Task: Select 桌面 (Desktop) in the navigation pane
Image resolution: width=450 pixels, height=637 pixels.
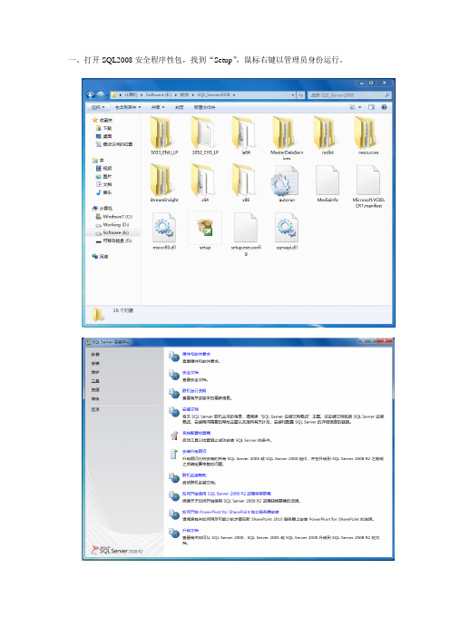Action: (x=103, y=136)
